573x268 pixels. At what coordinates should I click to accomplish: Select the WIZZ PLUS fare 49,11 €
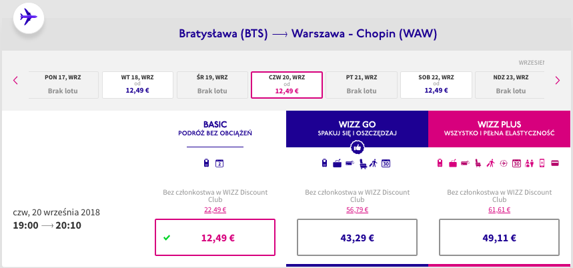[499, 237]
